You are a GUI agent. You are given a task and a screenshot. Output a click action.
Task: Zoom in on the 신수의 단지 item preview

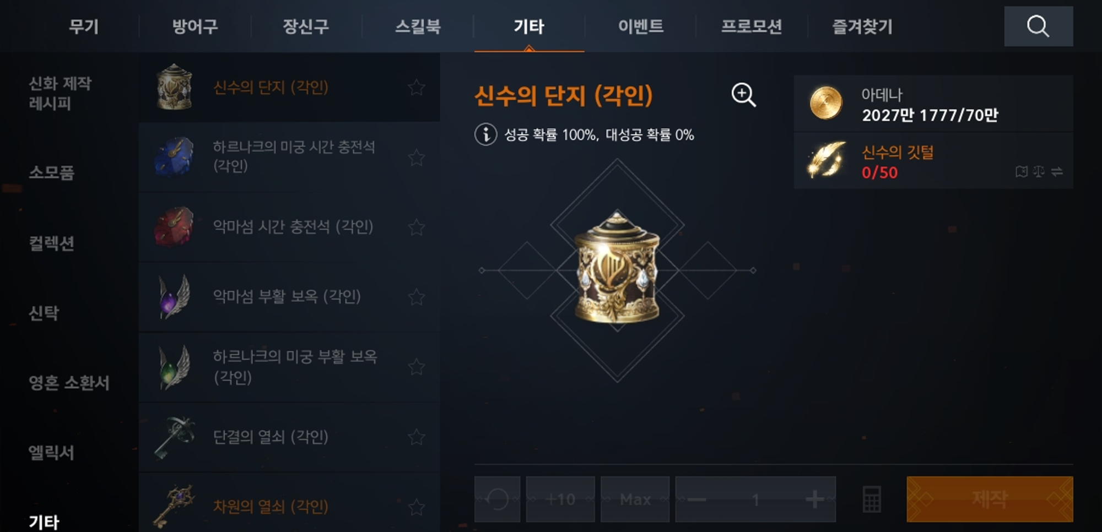(743, 95)
